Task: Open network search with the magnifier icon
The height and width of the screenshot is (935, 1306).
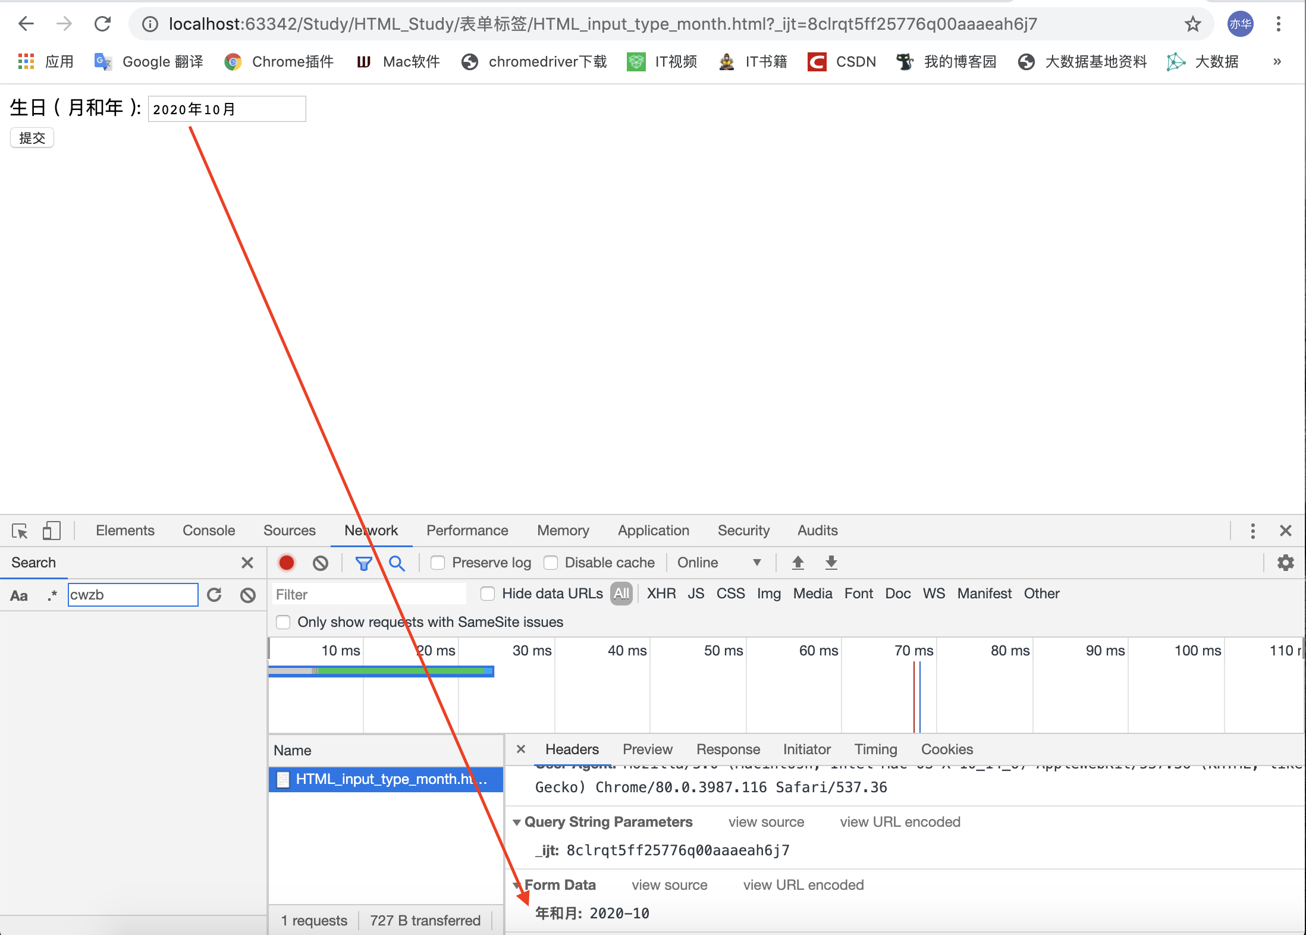Action: (x=397, y=563)
